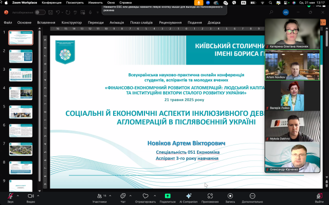This screenshot has height=205, width=329.
Task: Expand the arrow next to Участники
Action: [x=110, y=195]
